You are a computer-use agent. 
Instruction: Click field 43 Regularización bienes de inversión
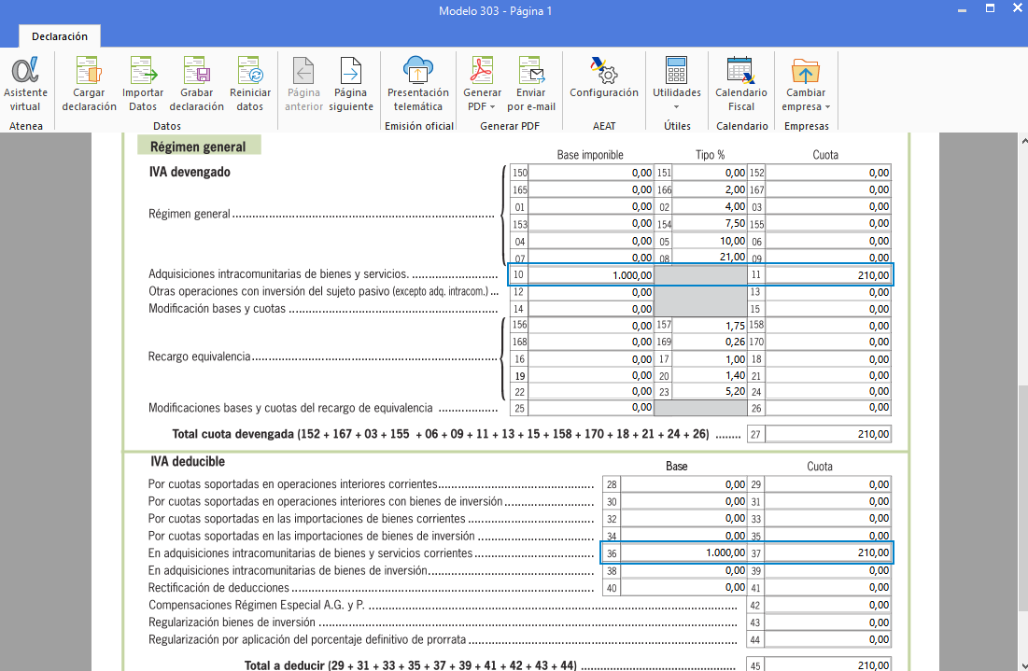click(828, 622)
